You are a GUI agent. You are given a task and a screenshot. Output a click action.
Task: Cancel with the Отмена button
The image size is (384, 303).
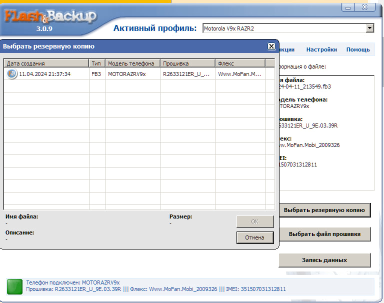(x=255, y=237)
